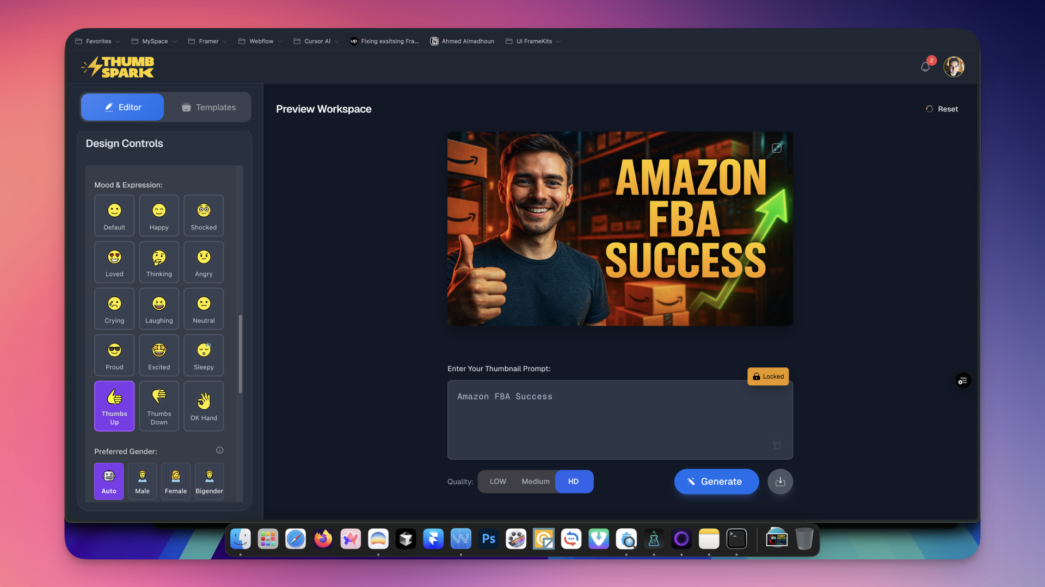Screen dimensions: 1045x587
Task: Click into the thumbnail prompt text field
Action: (x=620, y=420)
